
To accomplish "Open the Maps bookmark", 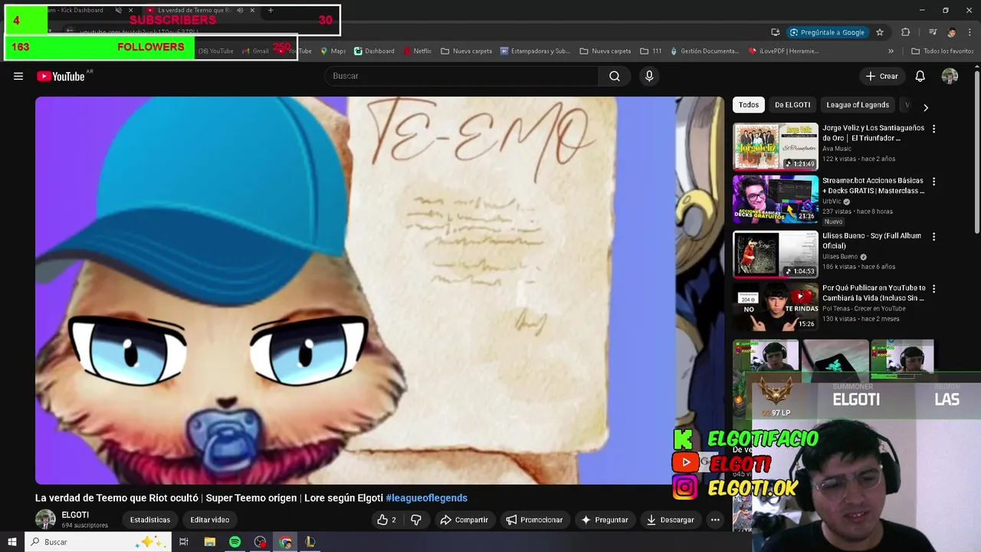I will [333, 51].
